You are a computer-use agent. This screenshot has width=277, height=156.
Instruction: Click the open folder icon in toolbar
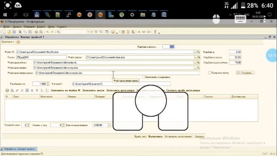pyautogui.click(x=9, y=32)
